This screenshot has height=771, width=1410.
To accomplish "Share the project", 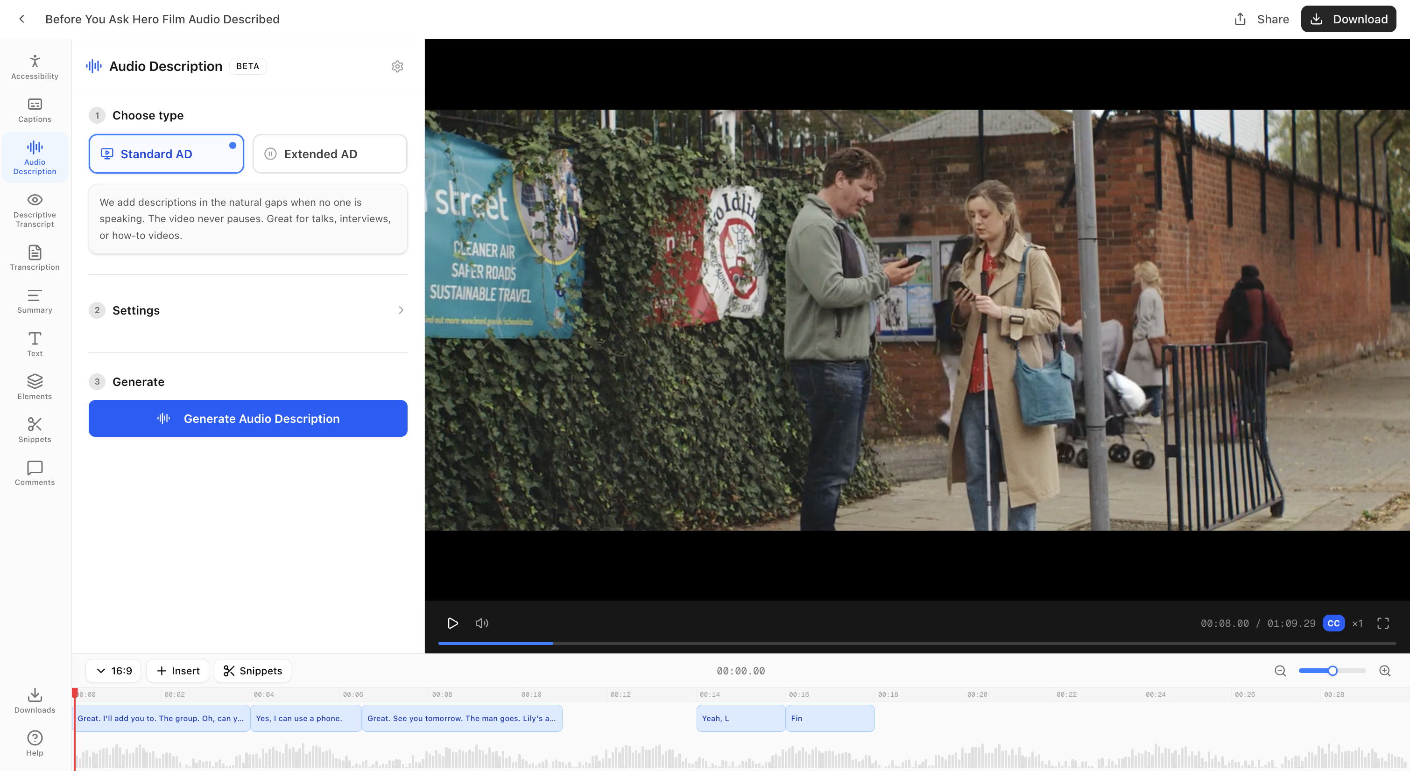I will click(x=1261, y=19).
